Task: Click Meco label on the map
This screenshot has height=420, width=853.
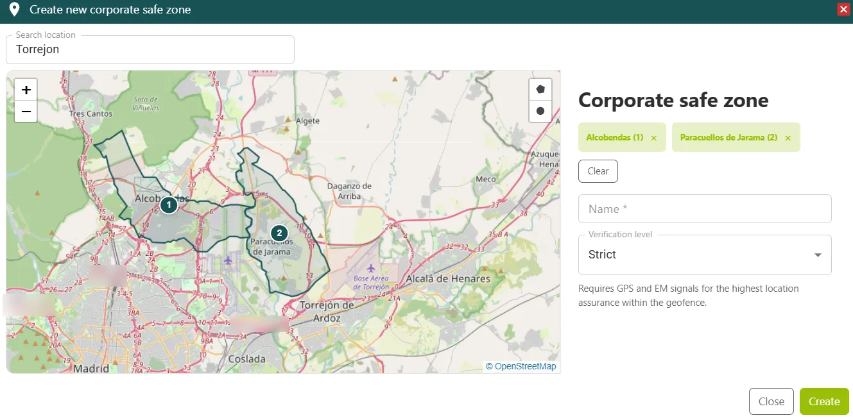Action: click(x=487, y=180)
